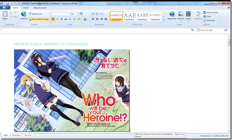Click Copy in the Clipboard group
Viewport: 232px width, 140px height.
point(14,17)
